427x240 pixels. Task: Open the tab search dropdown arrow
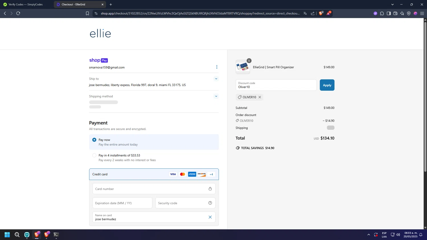pyautogui.click(x=392, y=5)
